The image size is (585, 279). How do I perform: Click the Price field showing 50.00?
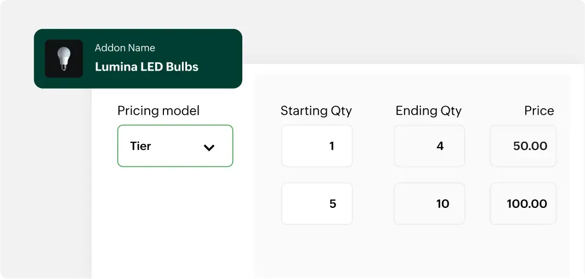pyautogui.click(x=523, y=146)
